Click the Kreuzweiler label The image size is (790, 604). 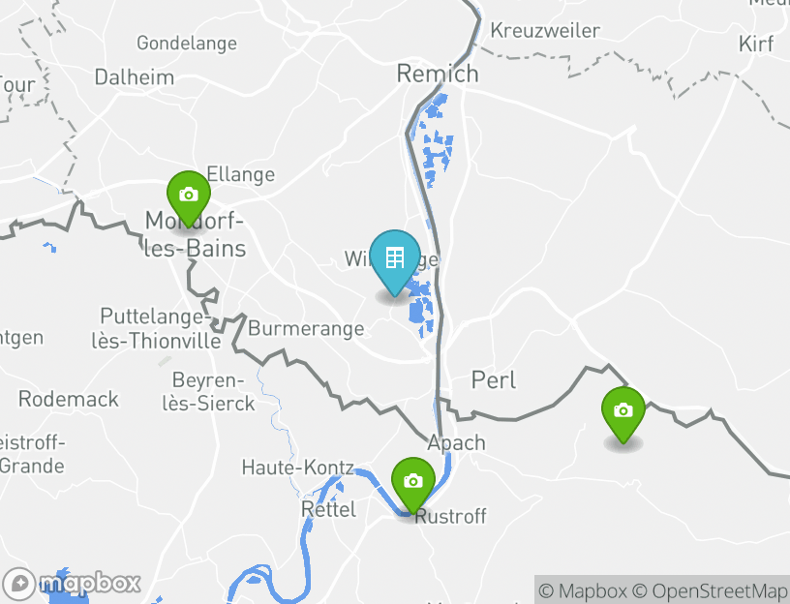pyautogui.click(x=545, y=30)
